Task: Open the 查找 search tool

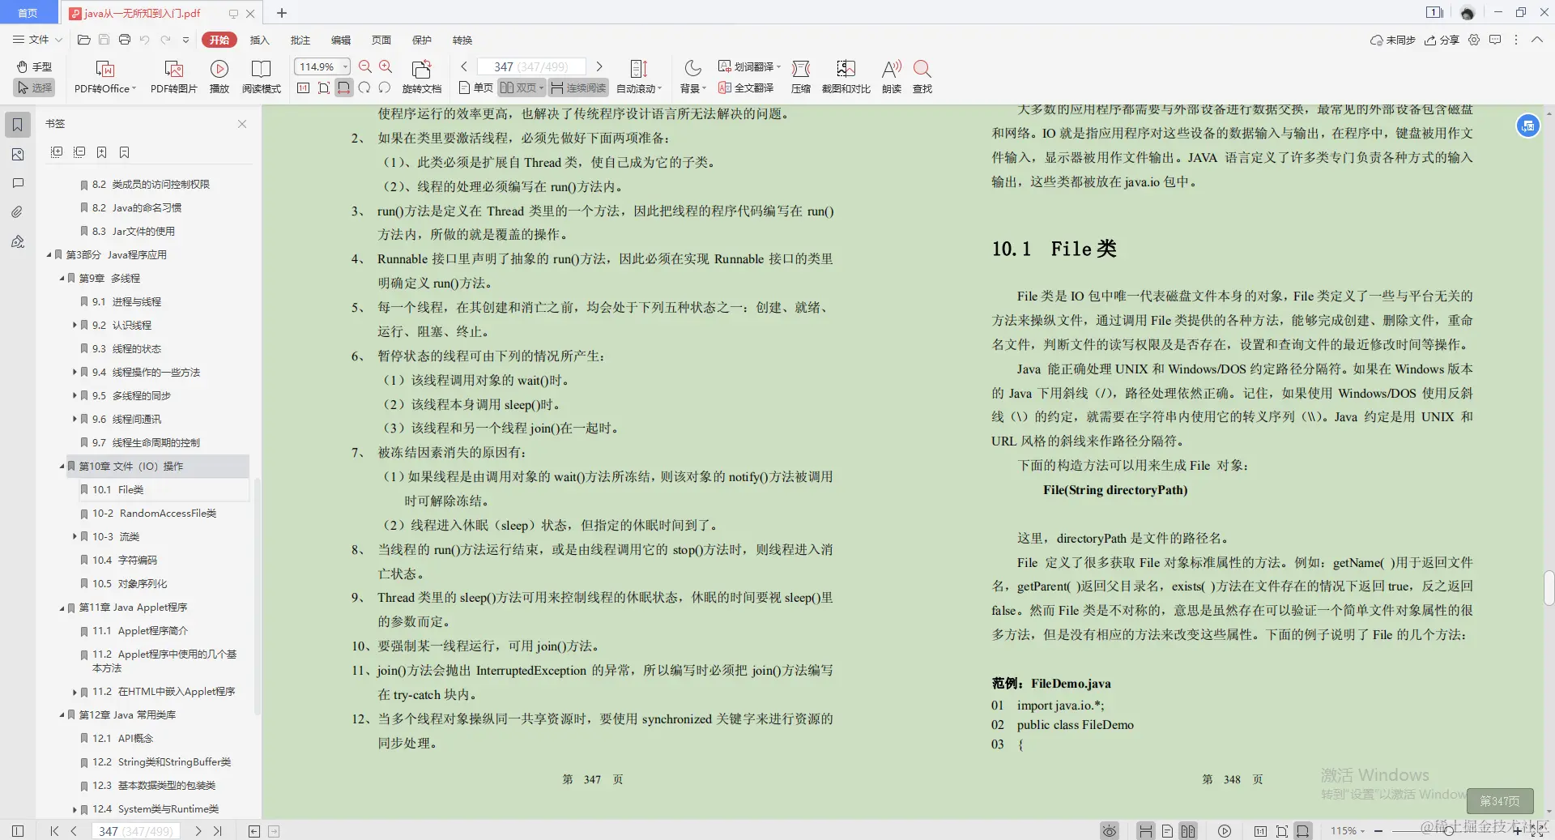Action: [922, 75]
